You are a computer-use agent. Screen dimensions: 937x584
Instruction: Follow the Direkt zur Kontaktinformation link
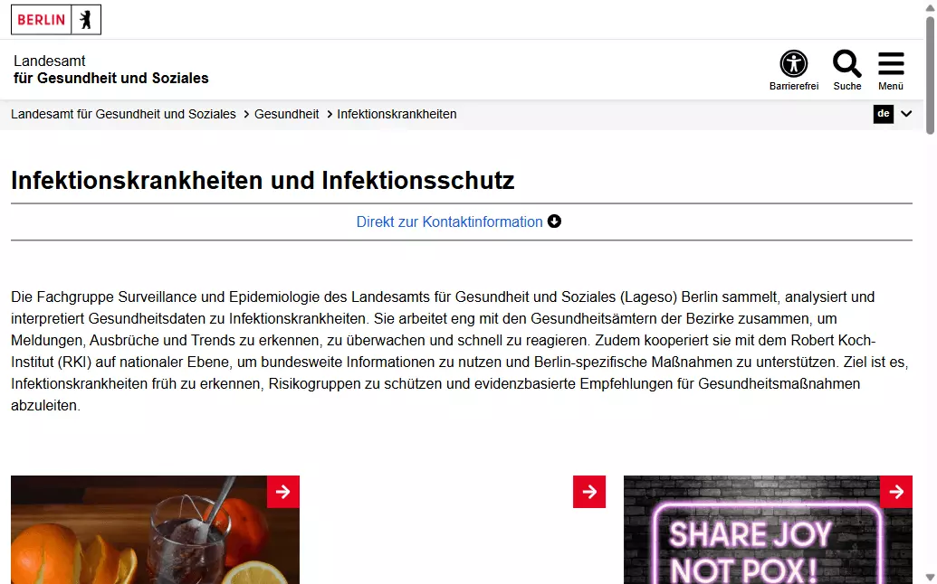click(449, 221)
